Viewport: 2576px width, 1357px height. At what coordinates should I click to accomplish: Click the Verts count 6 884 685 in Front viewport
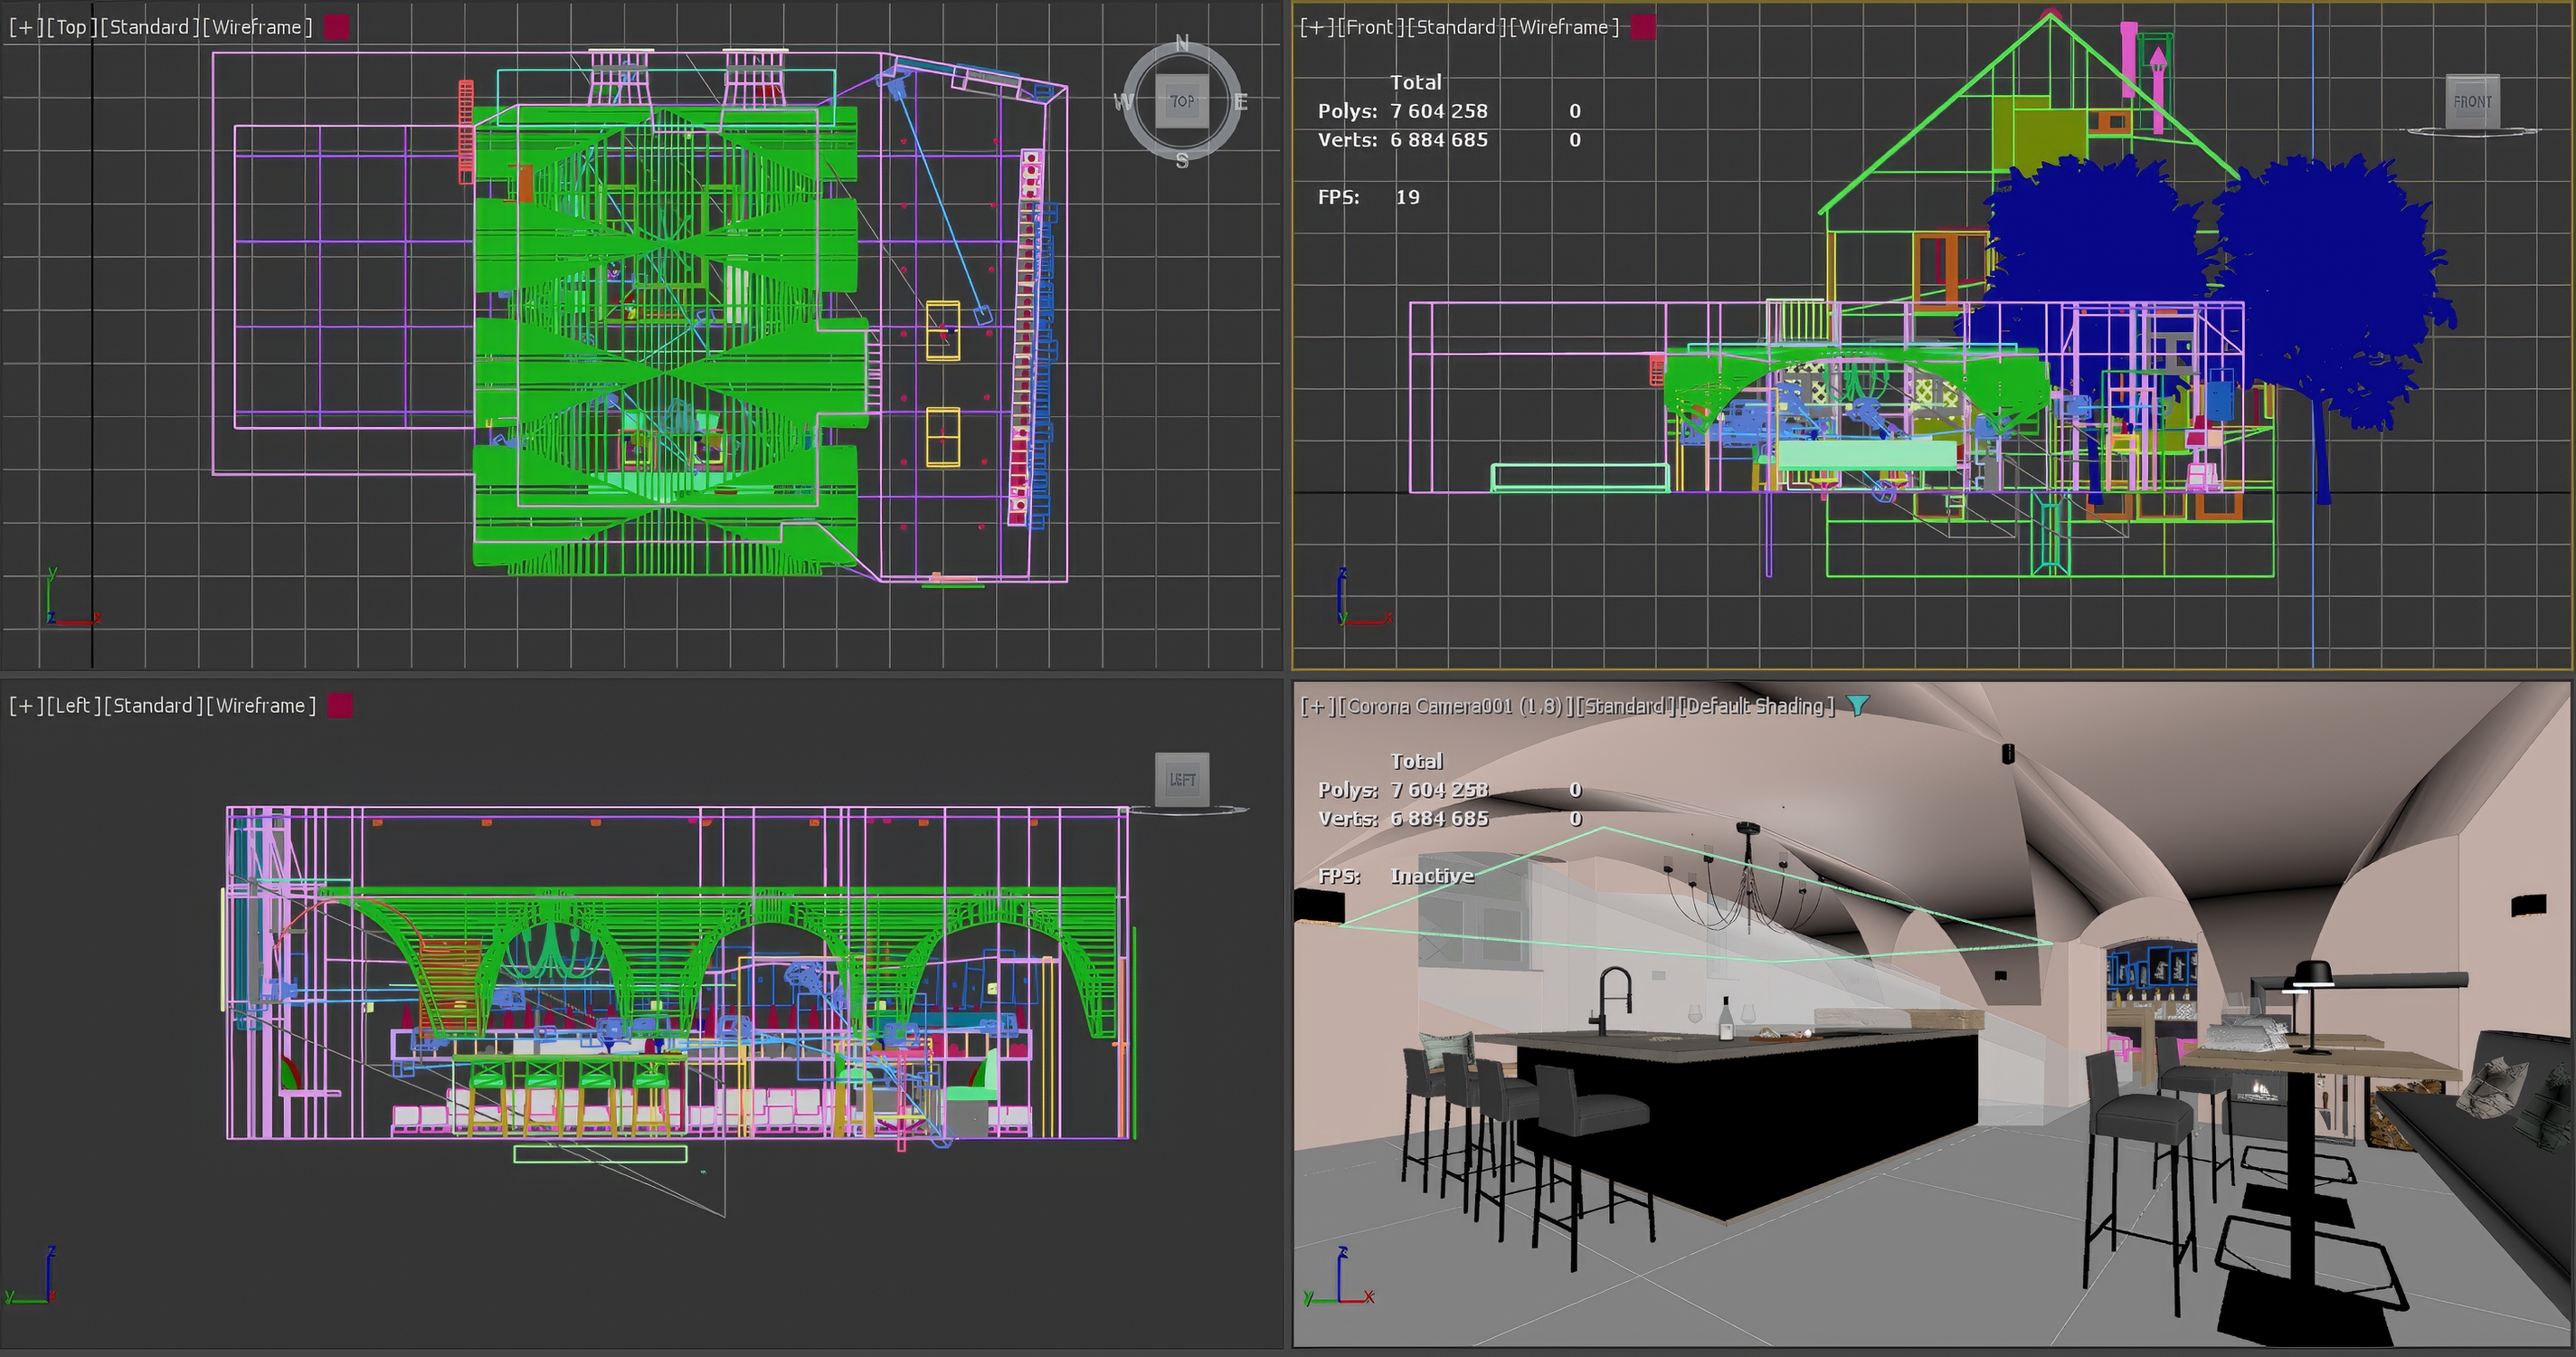point(1438,140)
